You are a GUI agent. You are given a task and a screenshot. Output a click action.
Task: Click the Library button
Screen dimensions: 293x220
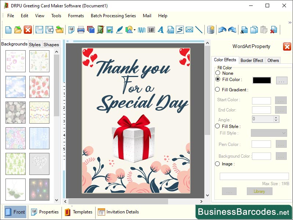tap(259, 191)
